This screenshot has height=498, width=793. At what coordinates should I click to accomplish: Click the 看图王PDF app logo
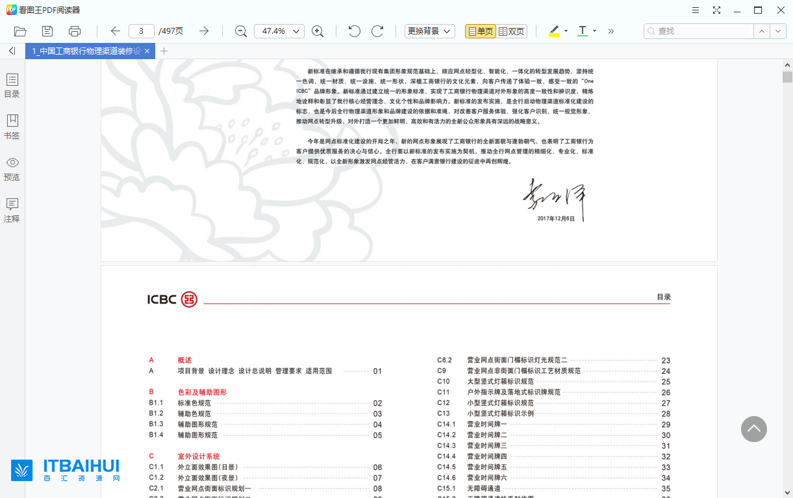(x=11, y=10)
